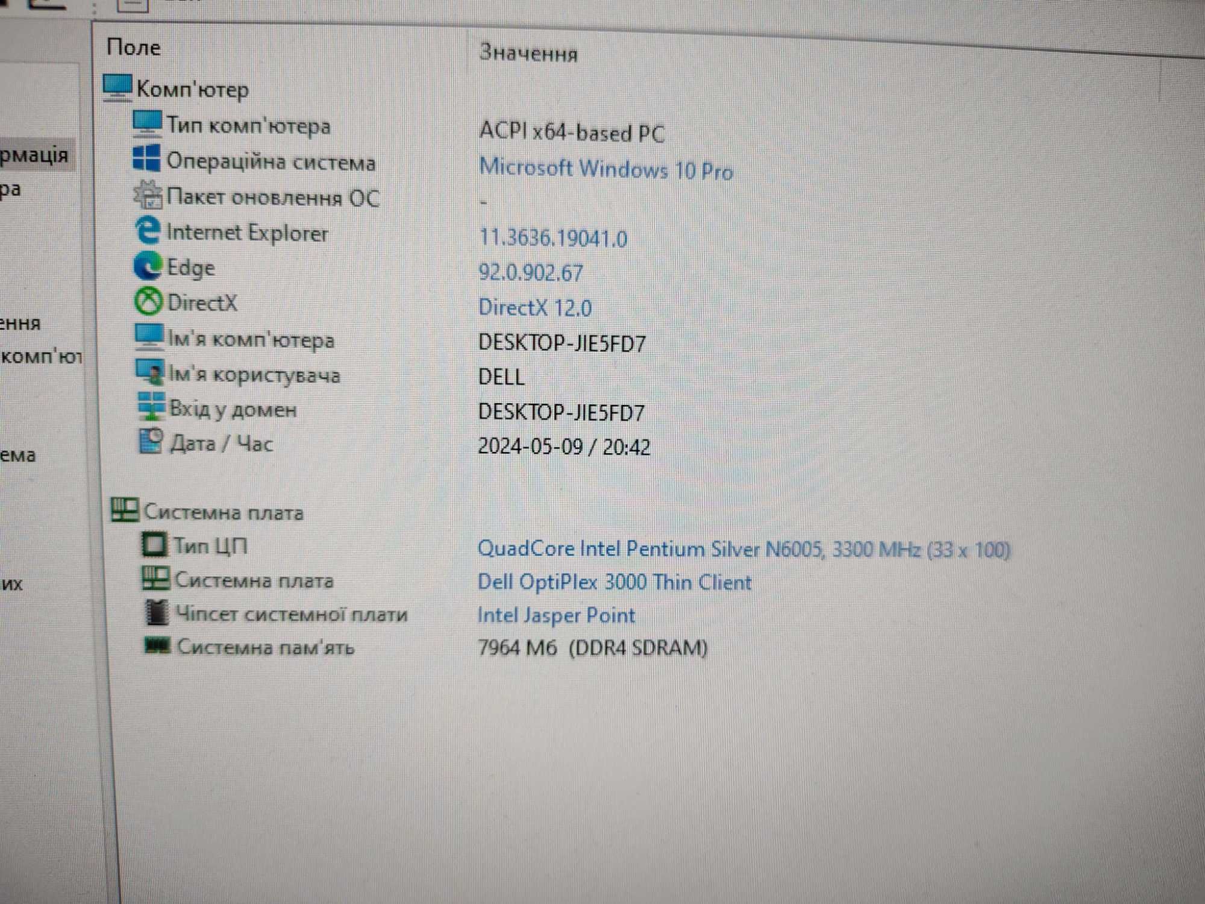1205x904 pixels.
Task: Select the Тип комп'ютера field label
Action: click(x=248, y=125)
